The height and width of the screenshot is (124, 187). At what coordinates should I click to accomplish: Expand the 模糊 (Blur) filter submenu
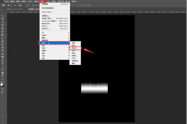[x=55, y=38]
